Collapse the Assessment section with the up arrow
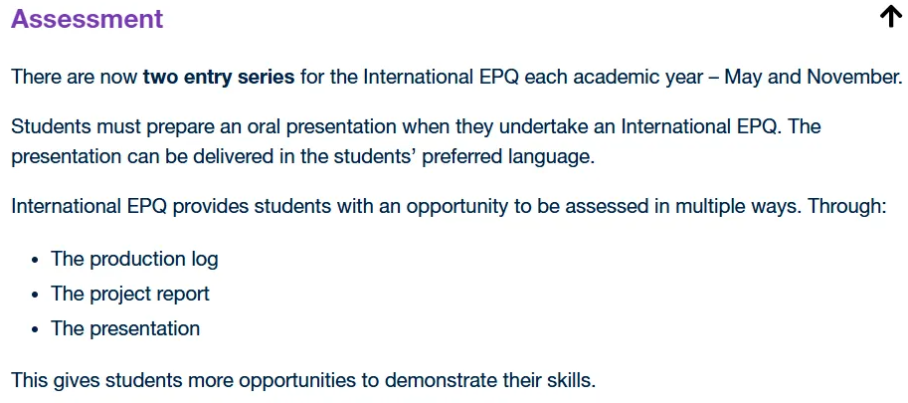 (891, 17)
